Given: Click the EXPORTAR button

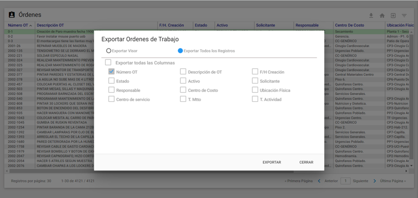Looking at the screenshot, I should point(272,162).
